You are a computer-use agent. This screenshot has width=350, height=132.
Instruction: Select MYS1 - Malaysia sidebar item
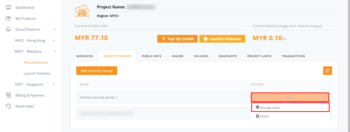[28, 51]
